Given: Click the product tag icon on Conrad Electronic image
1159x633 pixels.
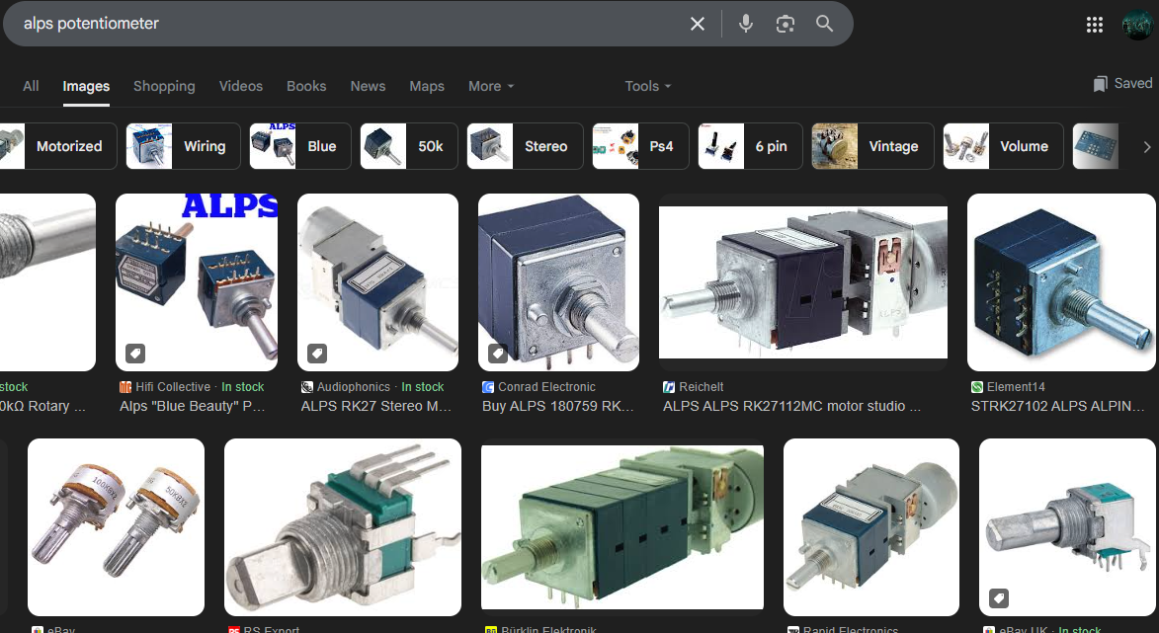Looking at the screenshot, I should click(x=498, y=354).
